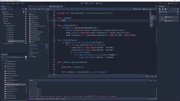
Task: Pause the running scene
Action: tap(163, 3)
